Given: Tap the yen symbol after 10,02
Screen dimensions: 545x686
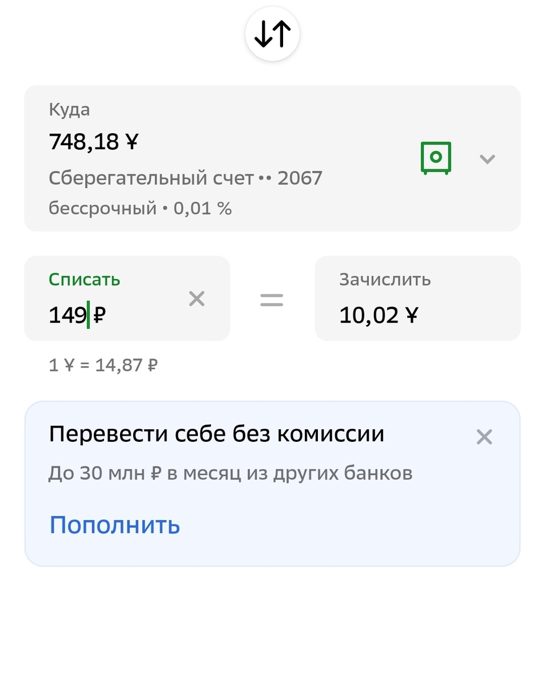Looking at the screenshot, I should coord(411,315).
